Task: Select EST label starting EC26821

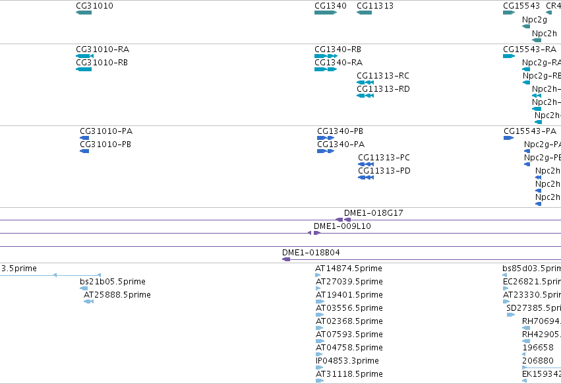Action: [532, 282]
